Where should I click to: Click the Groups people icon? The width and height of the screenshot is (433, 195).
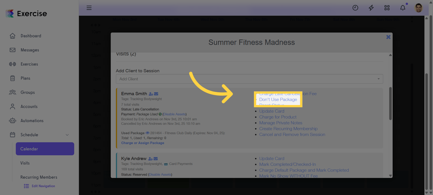pos(12,92)
